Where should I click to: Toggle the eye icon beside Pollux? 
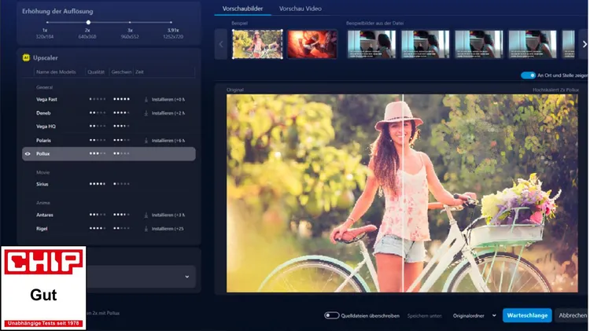pyautogui.click(x=28, y=154)
